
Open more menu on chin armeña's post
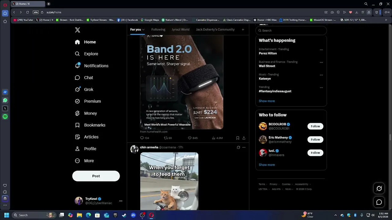point(244,147)
